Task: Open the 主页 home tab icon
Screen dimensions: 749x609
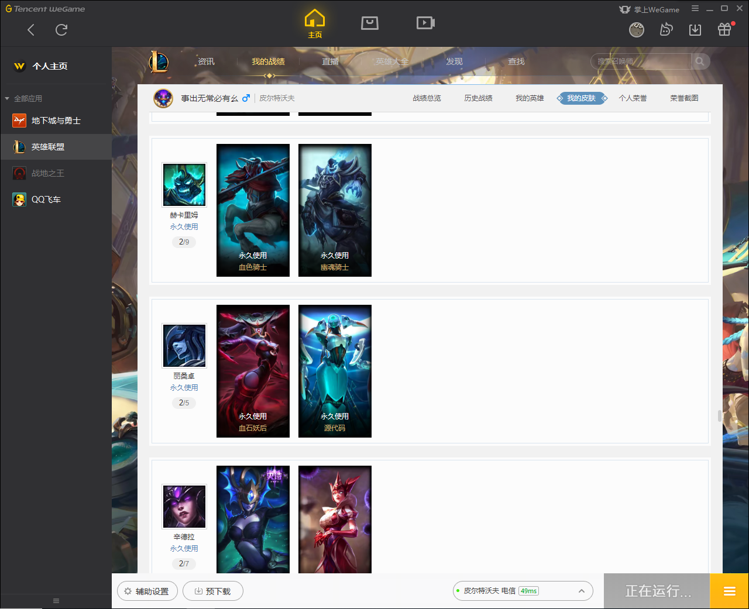Action: point(315,23)
